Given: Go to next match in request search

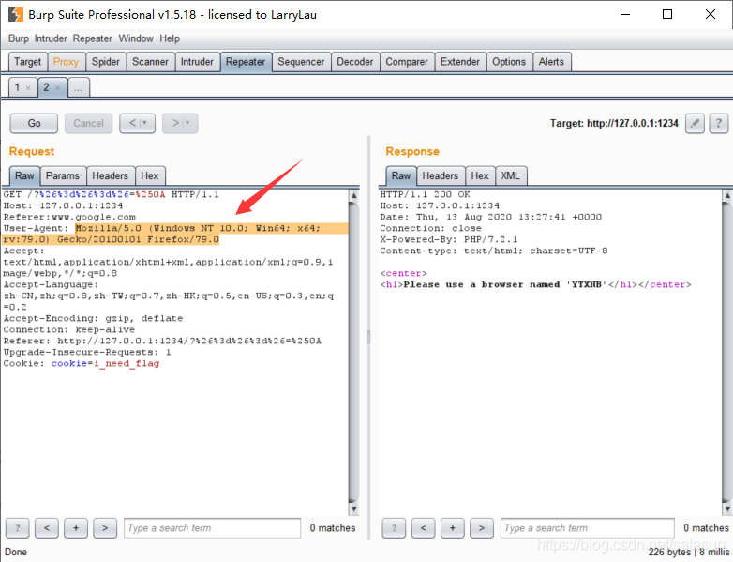Looking at the screenshot, I should 105,528.
